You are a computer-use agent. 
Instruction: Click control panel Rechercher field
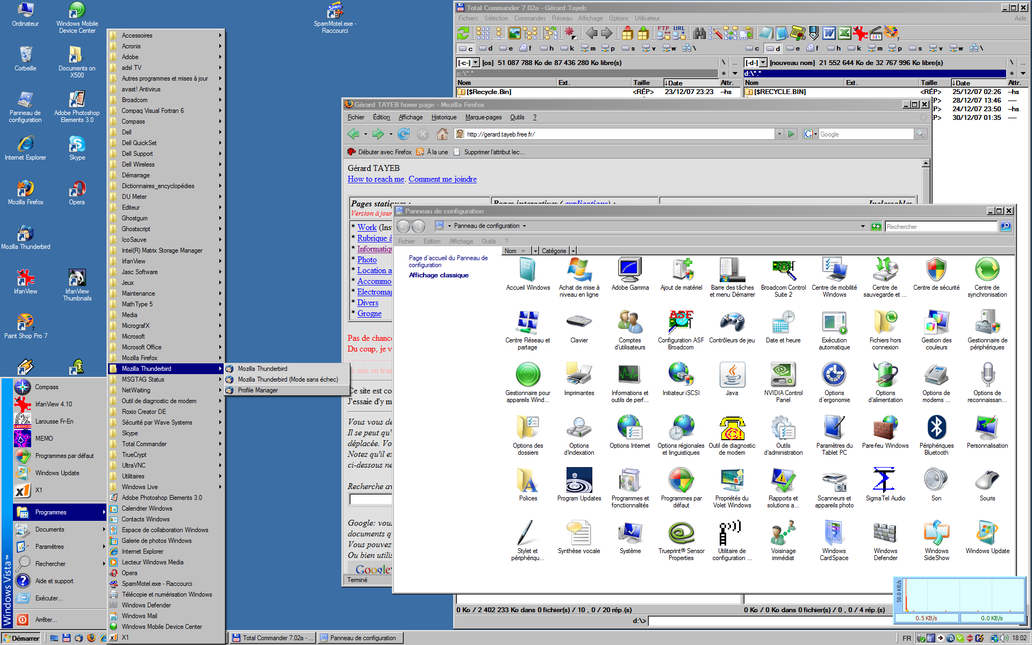pyautogui.click(x=941, y=227)
